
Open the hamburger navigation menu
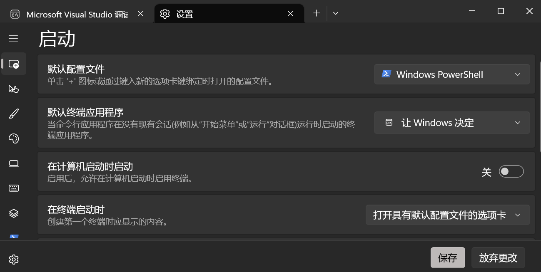pos(13,38)
